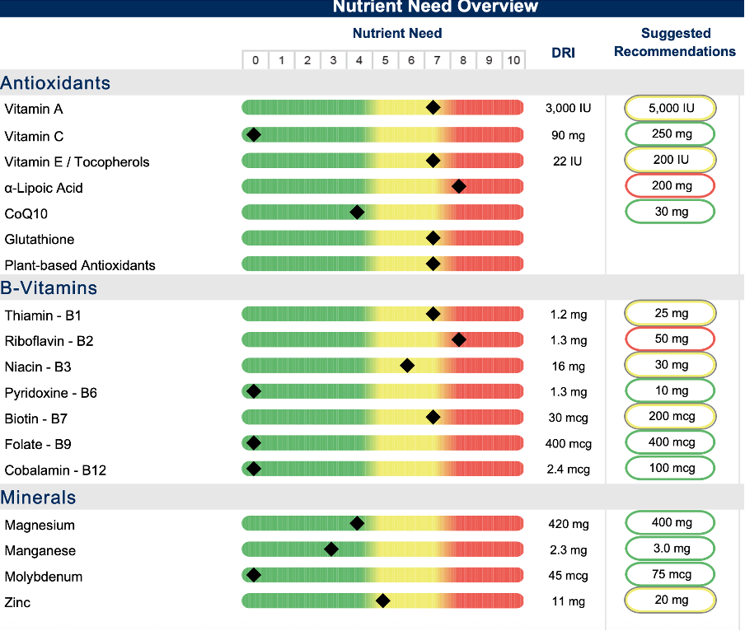Click the Riboflavin need bar
Screen dimensions: 745x631
tap(382, 339)
